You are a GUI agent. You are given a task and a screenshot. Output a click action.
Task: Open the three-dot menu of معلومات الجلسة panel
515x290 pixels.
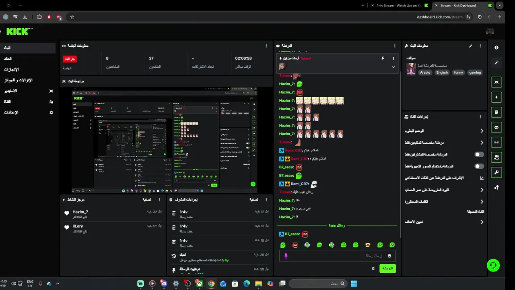coord(266,46)
